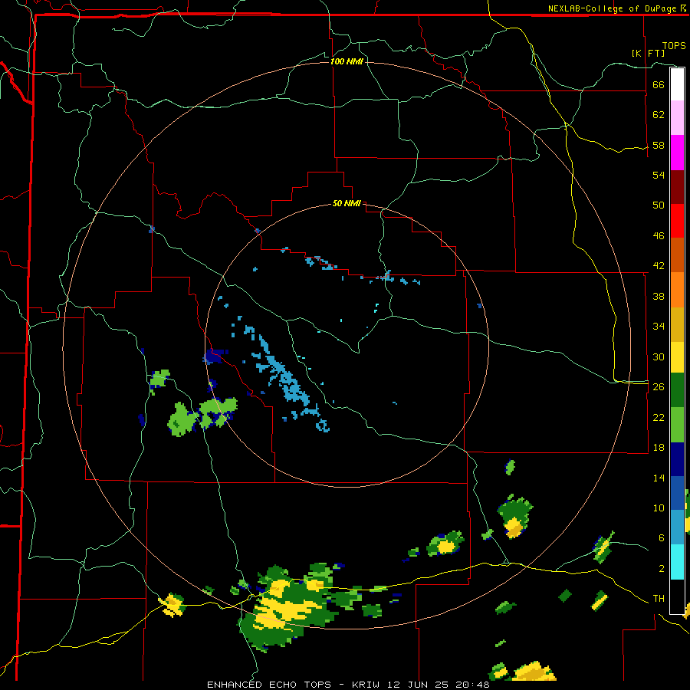690x690 pixels.
Task: Click the dark green swatch in the scale
Action: pyautogui.click(x=677, y=390)
